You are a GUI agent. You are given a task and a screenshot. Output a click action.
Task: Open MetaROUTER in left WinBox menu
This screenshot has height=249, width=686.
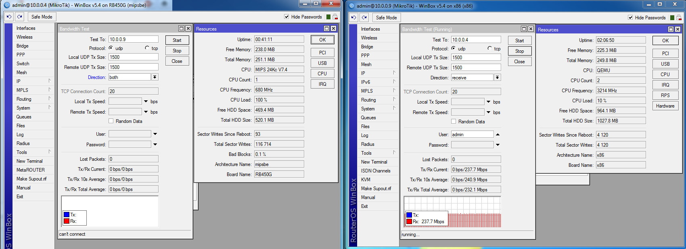(x=34, y=170)
